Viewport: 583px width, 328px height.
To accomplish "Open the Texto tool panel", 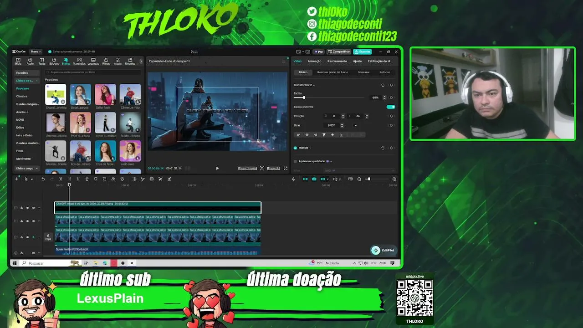I will pyautogui.click(x=42, y=61).
